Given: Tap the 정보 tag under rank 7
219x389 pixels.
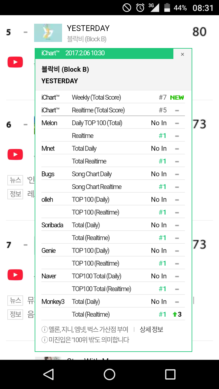Looking at the screenshot, I should 15,314.
